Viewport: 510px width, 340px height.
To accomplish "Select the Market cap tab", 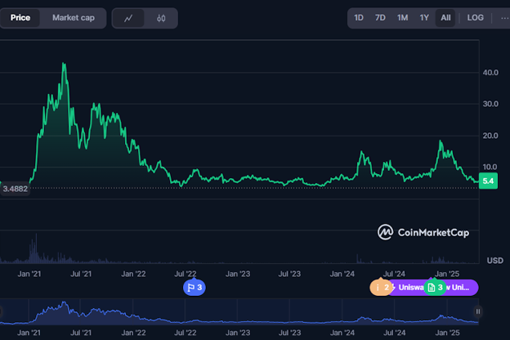I will pyautogui.click(x=74, y=18).
